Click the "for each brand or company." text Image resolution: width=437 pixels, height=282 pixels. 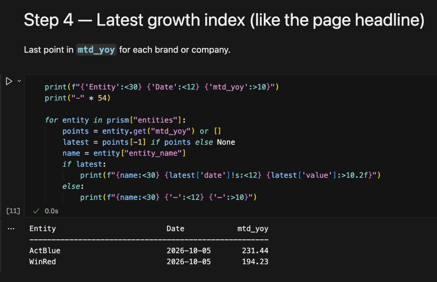pos(175,50)
